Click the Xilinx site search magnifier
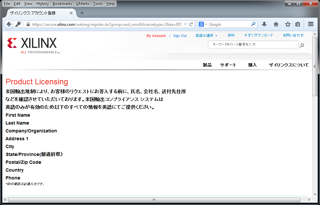This screenshot has height=205, width=320. 302,45
